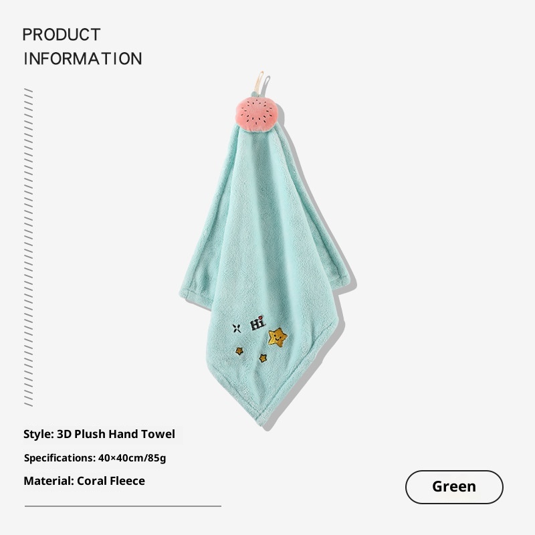This screenshot has height=535, width=535.
Task: Click the pink watermelon plush topper
Action: click(257, 114)
